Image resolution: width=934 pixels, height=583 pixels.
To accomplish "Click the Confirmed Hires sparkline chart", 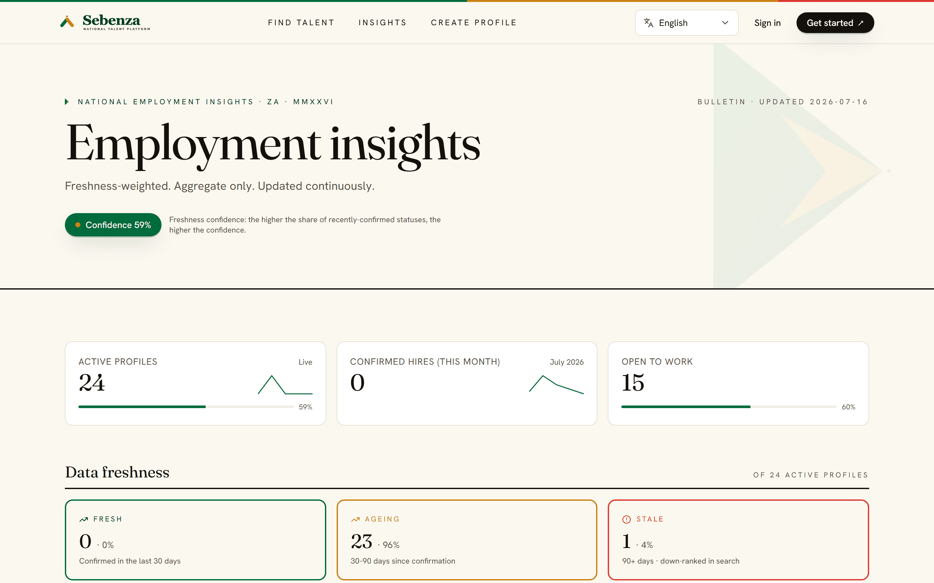I will click(x=556, y=384).
